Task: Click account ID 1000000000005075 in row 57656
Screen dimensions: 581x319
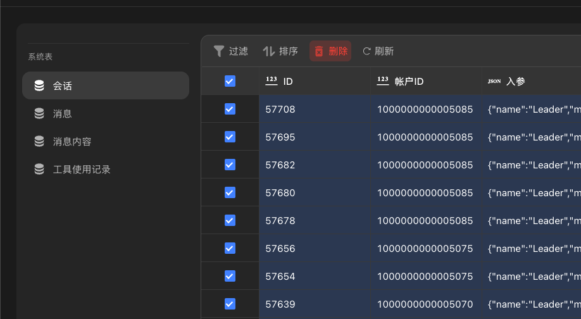Action: click(x=426, y=248)
